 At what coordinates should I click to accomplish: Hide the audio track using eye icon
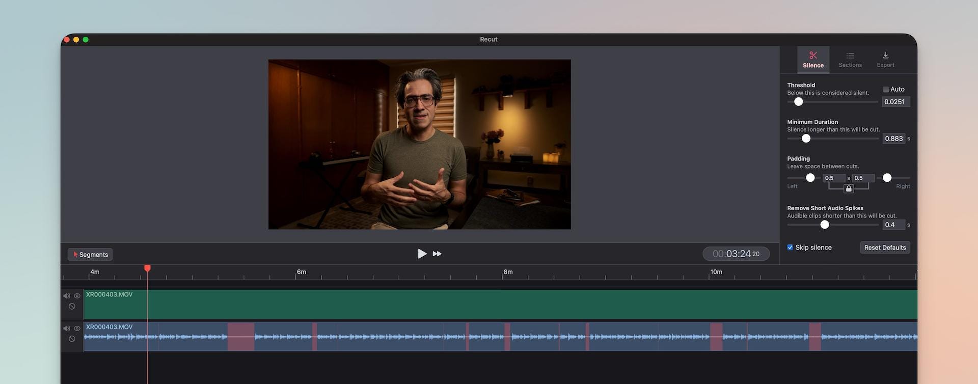point(77,328)
